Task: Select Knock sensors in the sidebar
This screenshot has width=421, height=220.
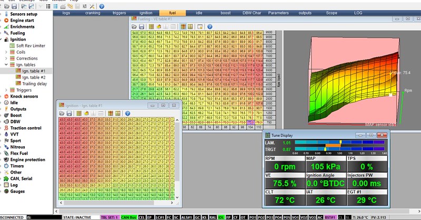Action: (x=24, y=97)
